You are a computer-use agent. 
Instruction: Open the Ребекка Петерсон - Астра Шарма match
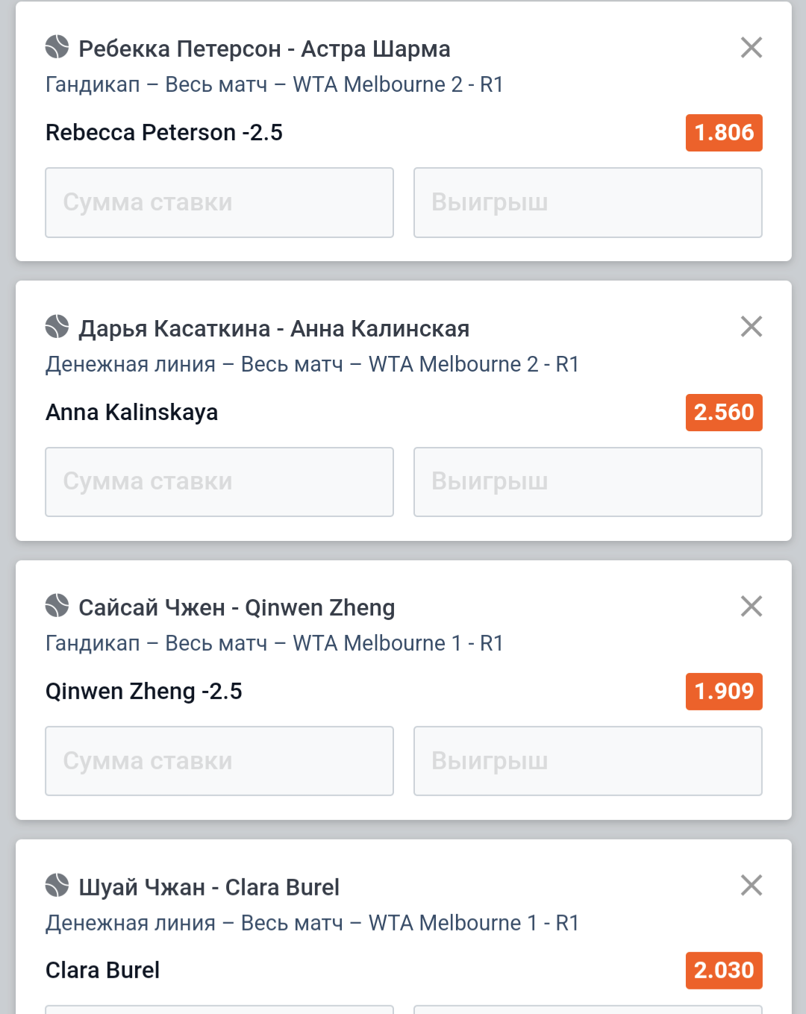click(264, 49)
